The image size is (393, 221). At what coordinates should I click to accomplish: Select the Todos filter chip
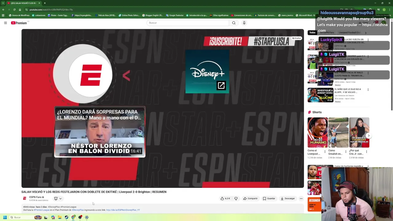312,33
